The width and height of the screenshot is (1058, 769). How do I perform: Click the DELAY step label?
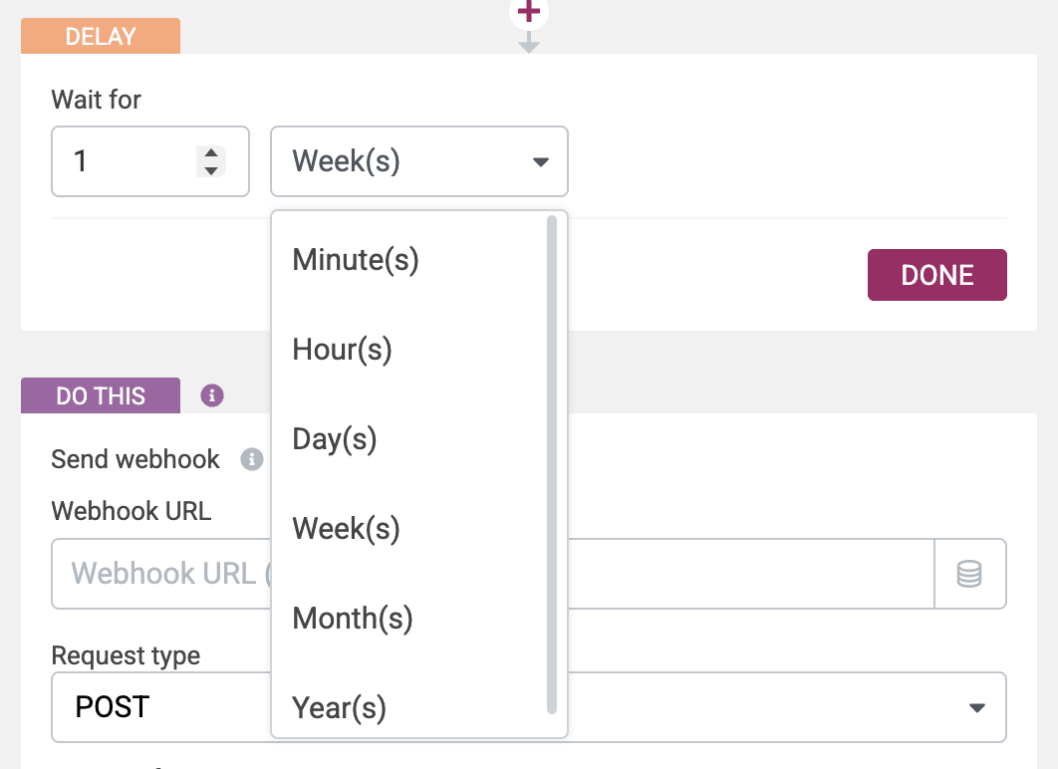[x=101, y=37]
